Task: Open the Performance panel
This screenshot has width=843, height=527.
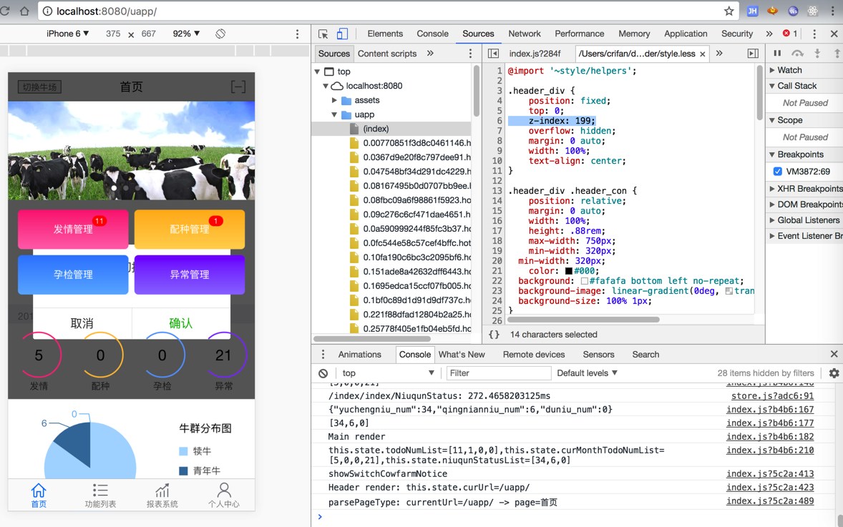Action: click(x=579, y=34)
